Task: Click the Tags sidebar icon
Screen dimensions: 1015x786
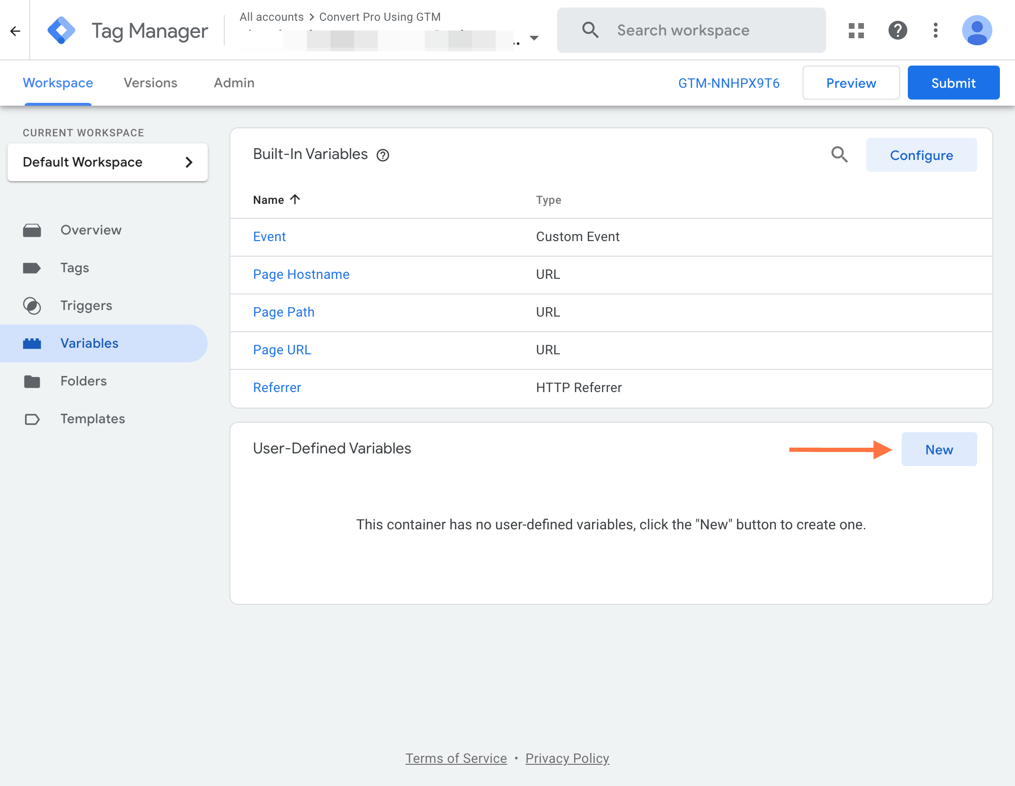Action: (x=32, y=268)
